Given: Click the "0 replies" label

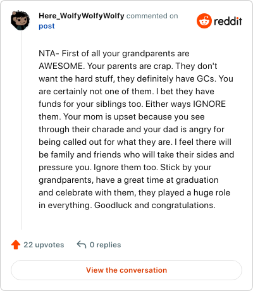Looking at the screenshot, I should click(x=105, y=245).
